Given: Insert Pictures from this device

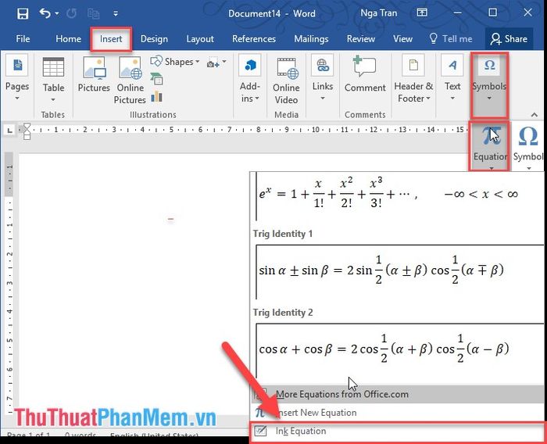Looking at the screenshot, I should [94, 75].
